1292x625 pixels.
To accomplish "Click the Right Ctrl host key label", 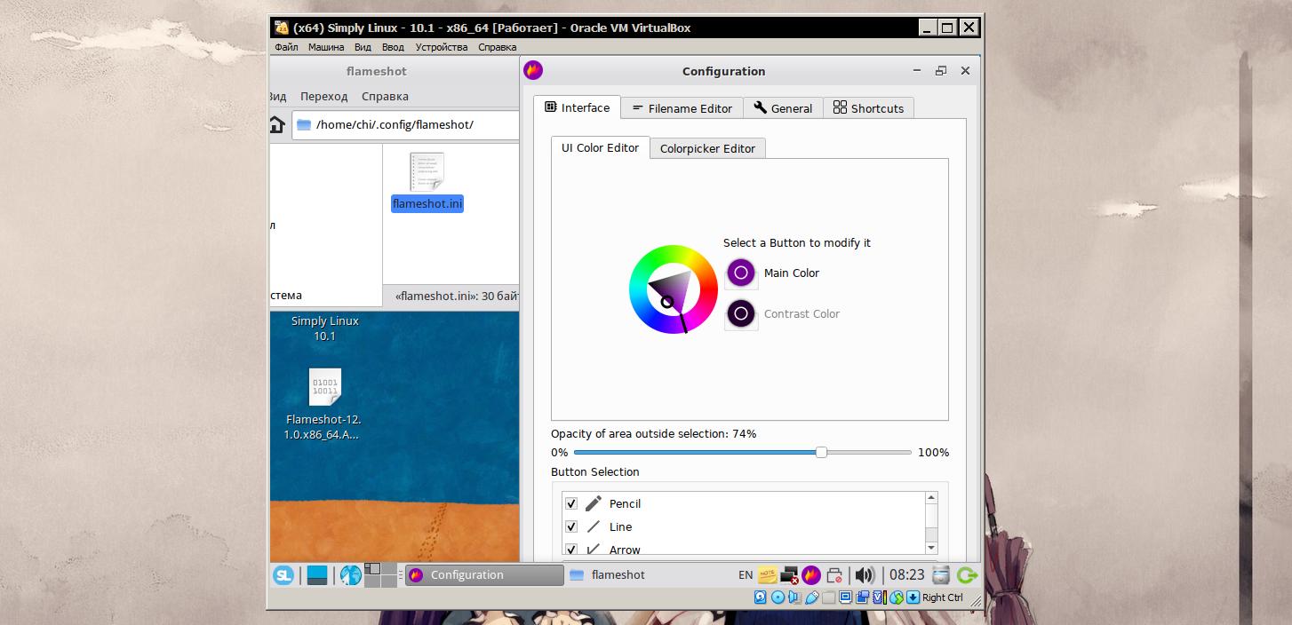I will 943,597.
